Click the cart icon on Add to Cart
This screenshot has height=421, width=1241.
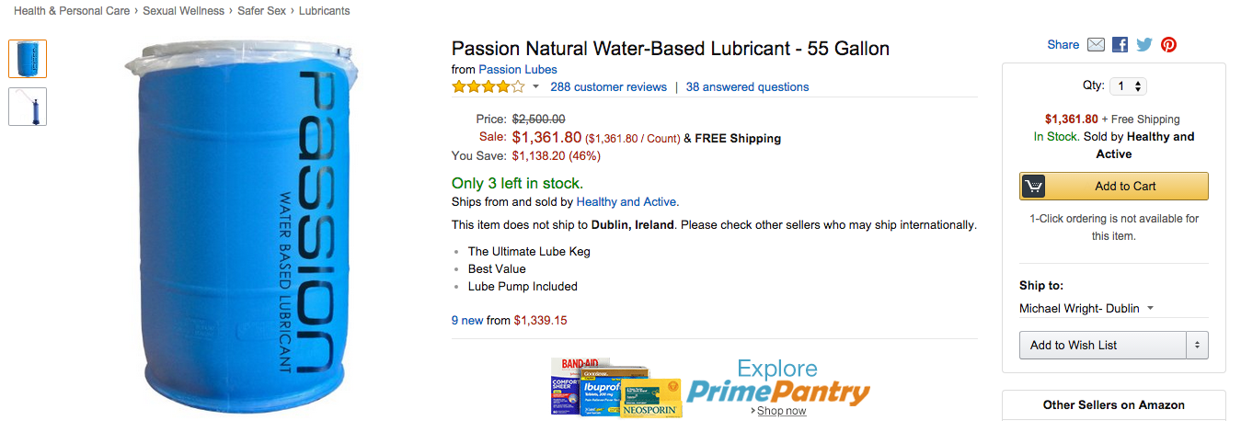tap(1033, 186)
